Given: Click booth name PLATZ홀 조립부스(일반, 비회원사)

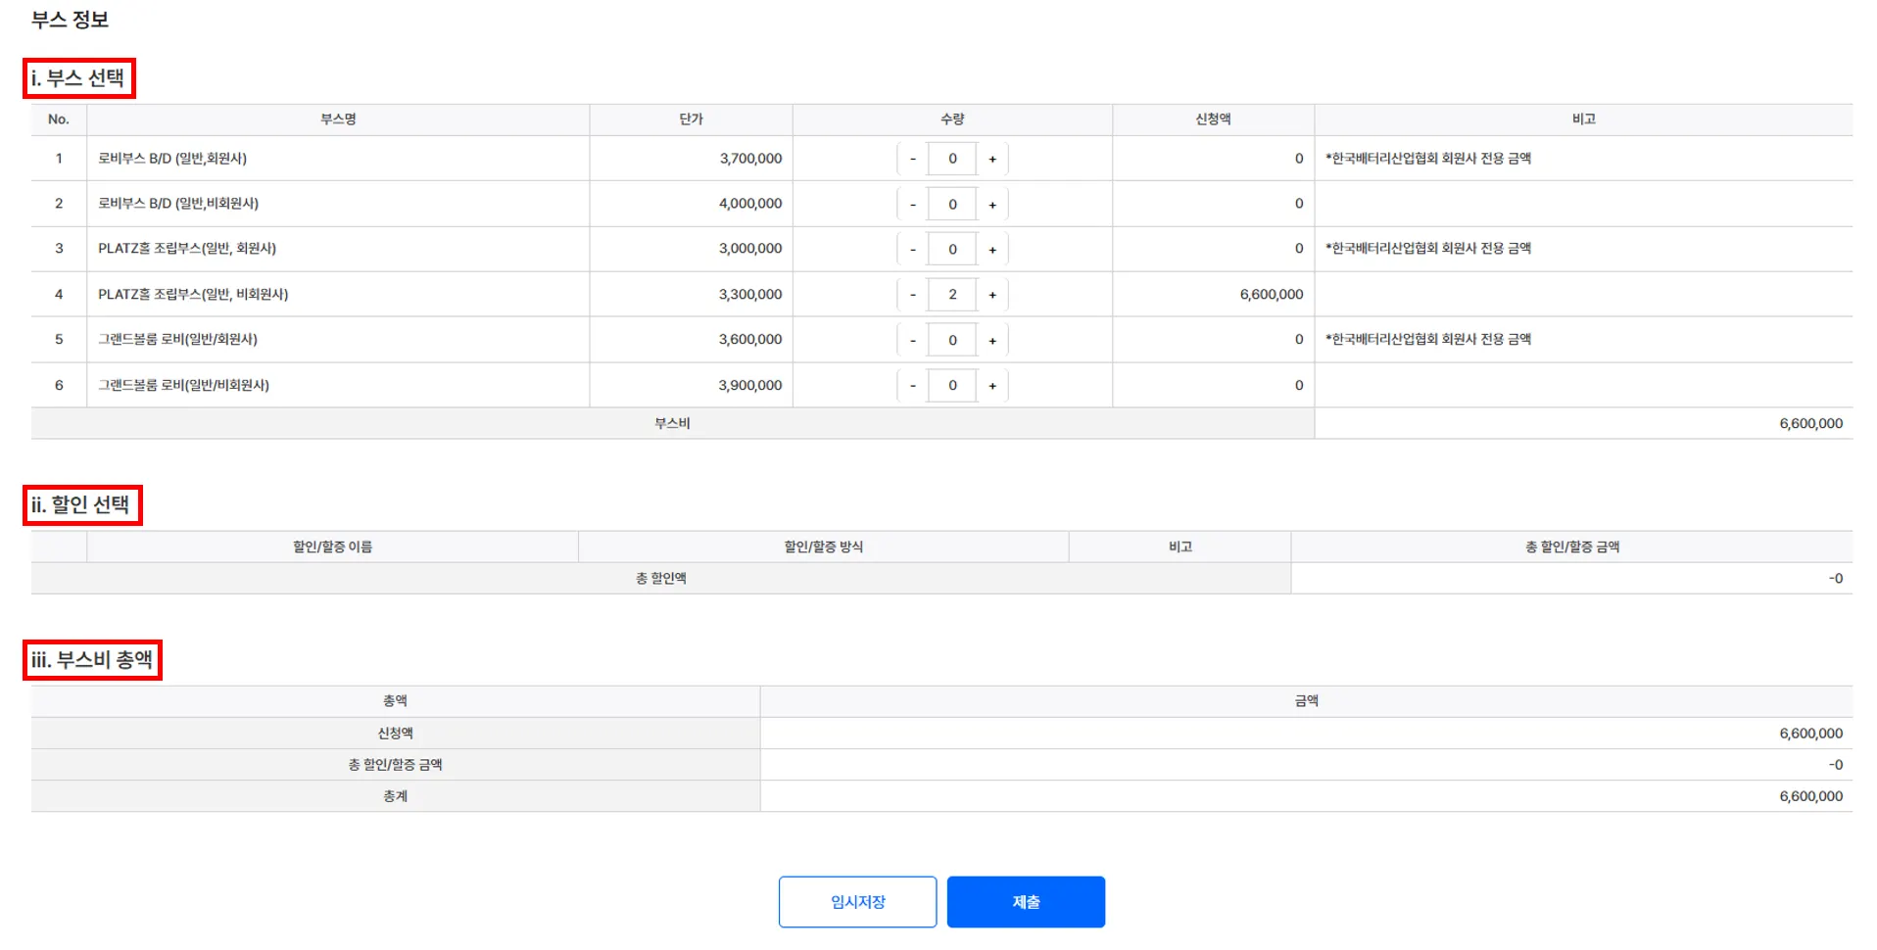Looking at the screenshot, I should tap(193, 294).
